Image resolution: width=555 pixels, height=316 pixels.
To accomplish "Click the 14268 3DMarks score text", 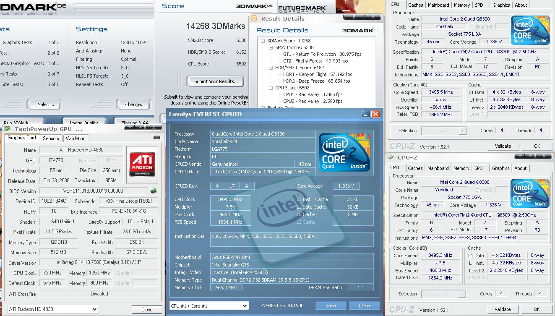I will [216, 26].
